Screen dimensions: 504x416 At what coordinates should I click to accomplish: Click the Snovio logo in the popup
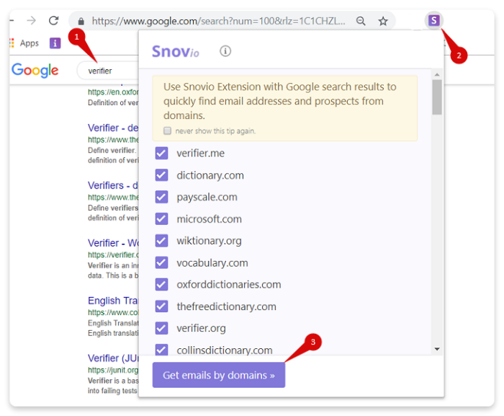[x=176, y=51]
